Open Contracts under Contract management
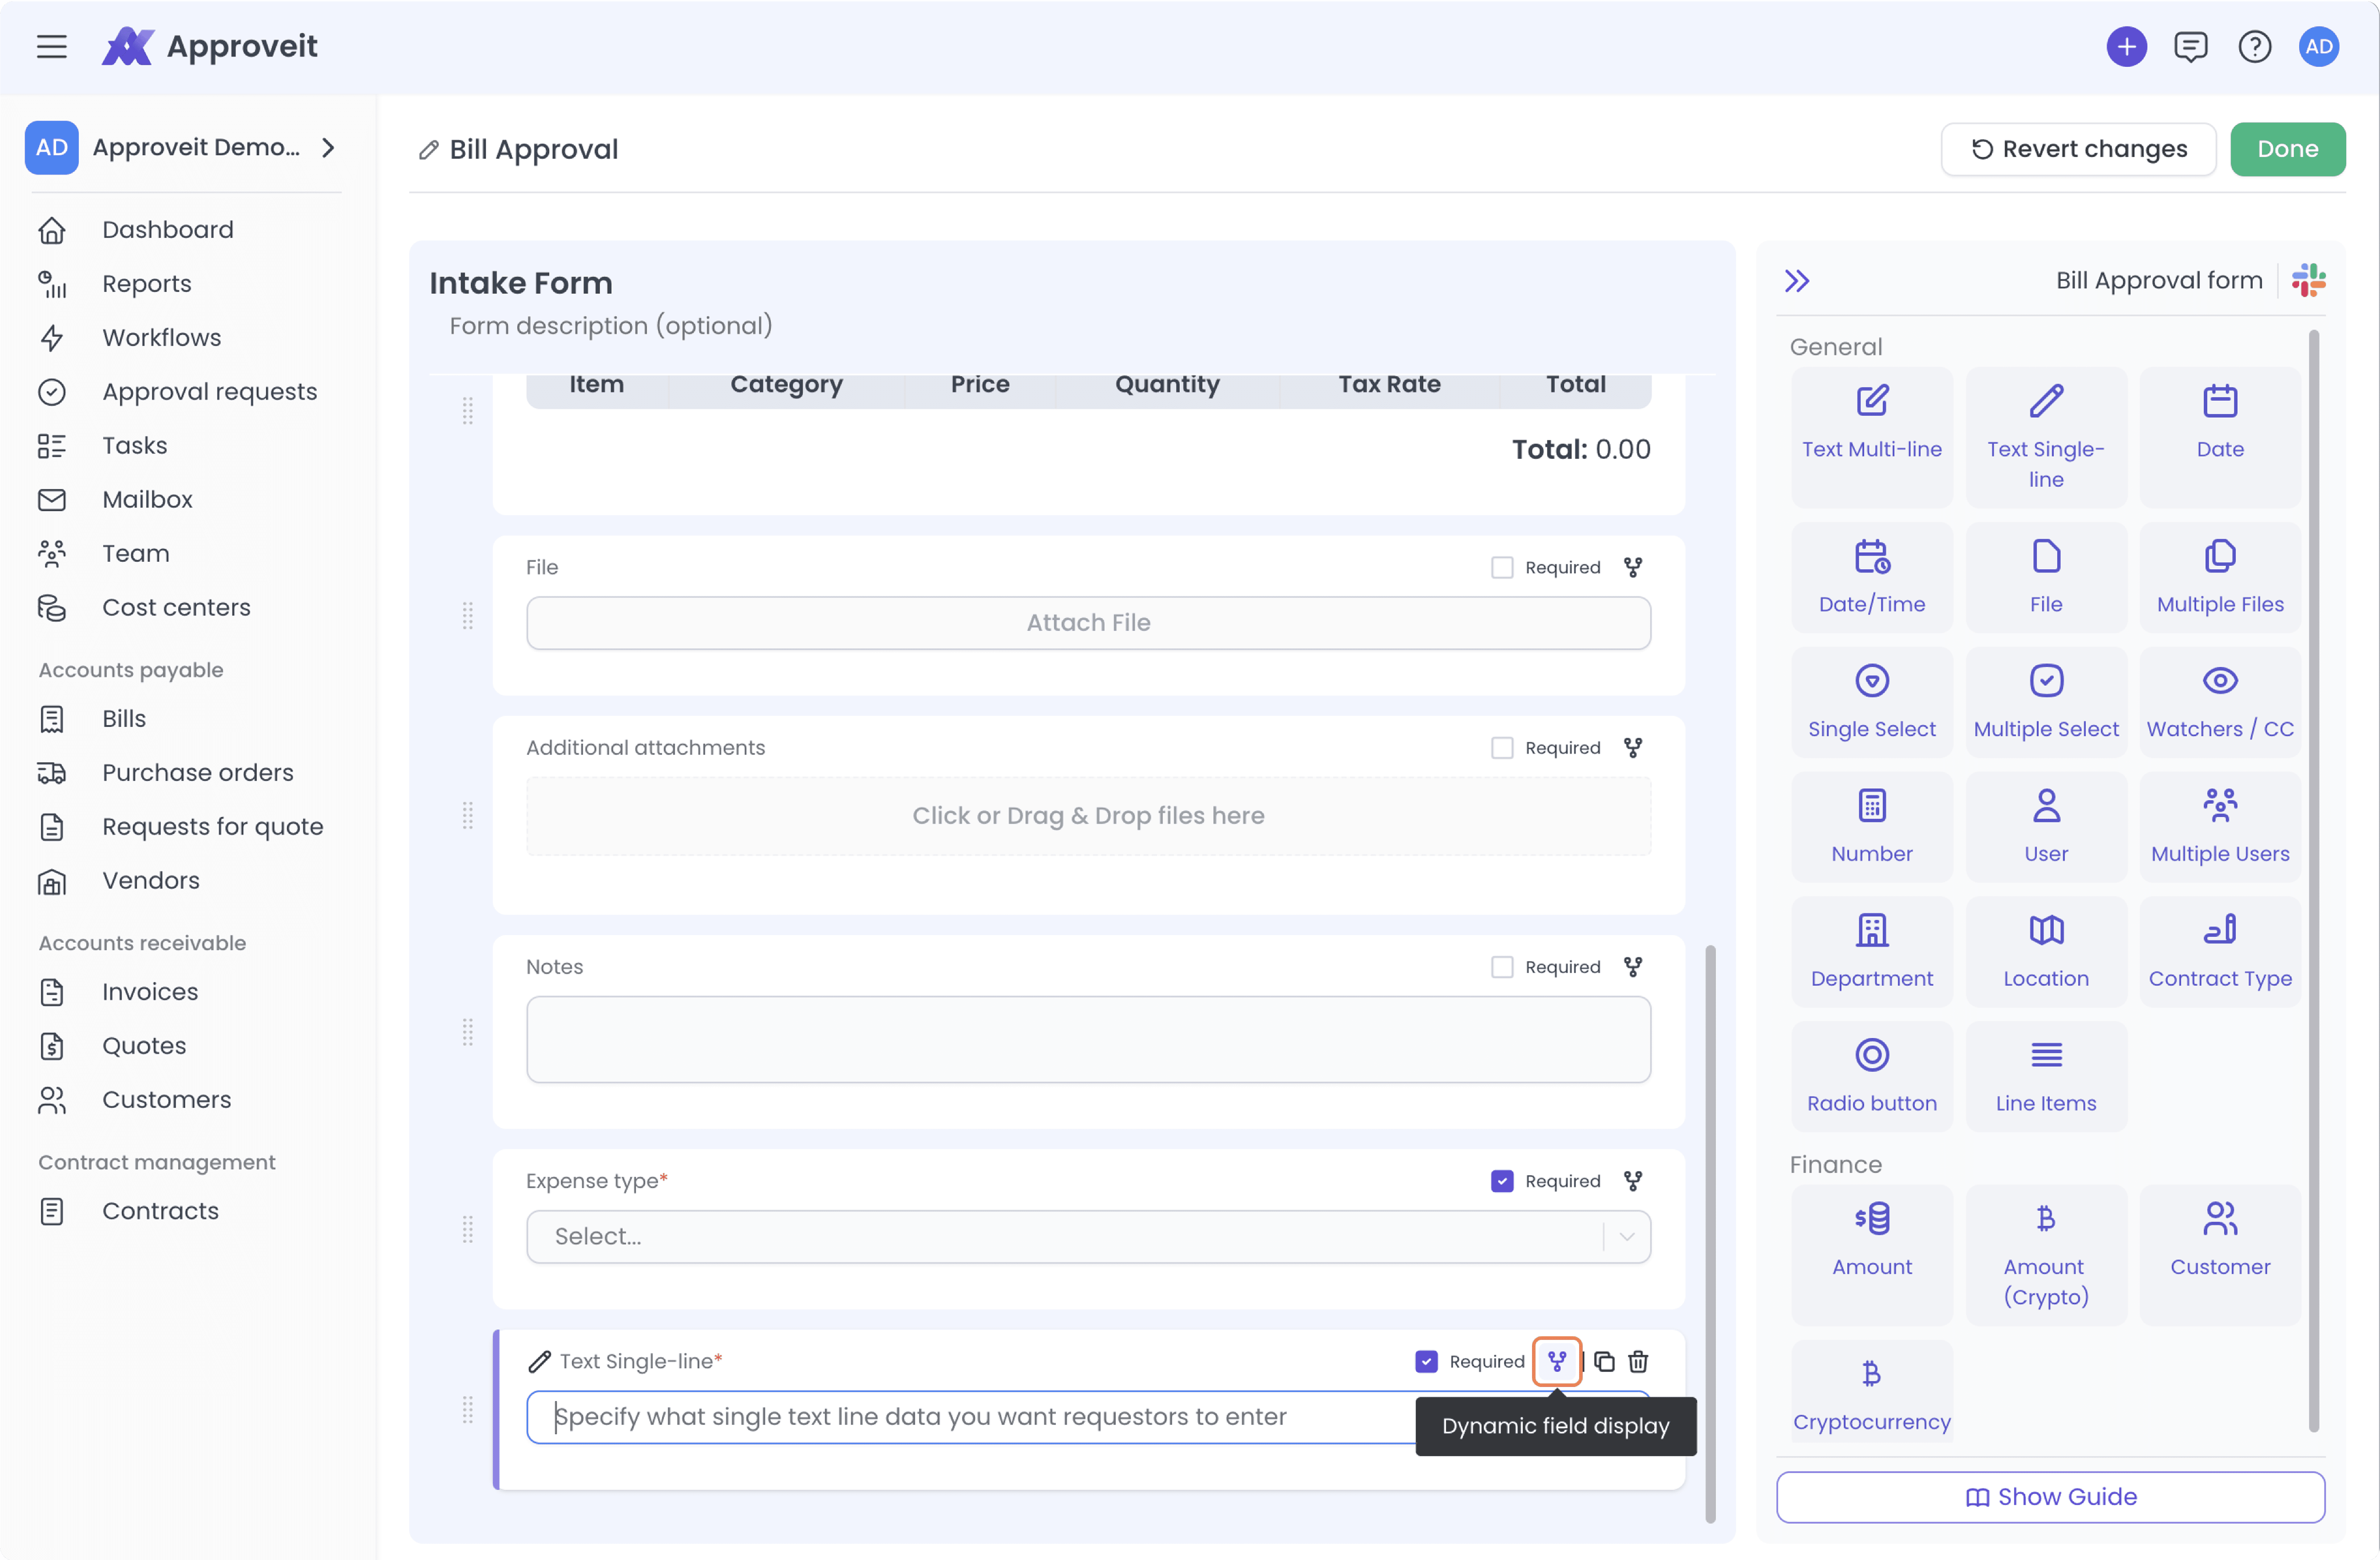The width and height of the screenshot is (2380, 1560). click(x=160, y=1211)
